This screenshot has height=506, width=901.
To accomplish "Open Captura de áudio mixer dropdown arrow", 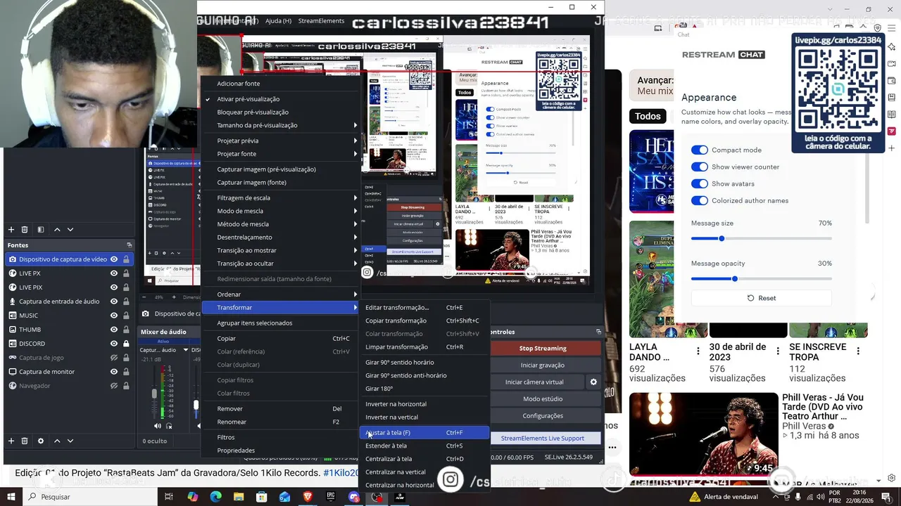I will point(185,350).
